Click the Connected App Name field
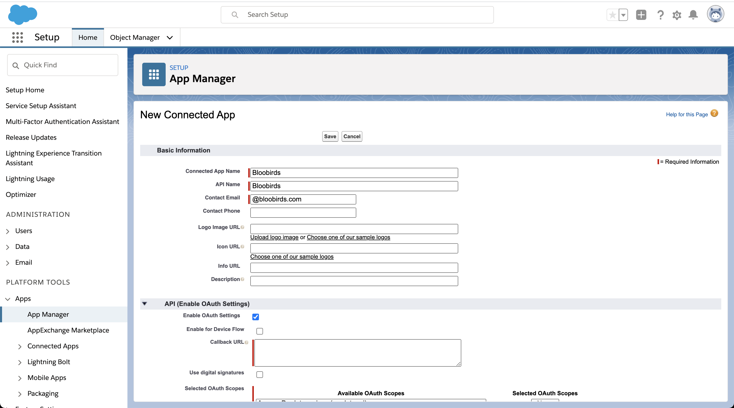The width and height of the screenshot is (734, 408). pyautogui.click(x=354, y=173)
